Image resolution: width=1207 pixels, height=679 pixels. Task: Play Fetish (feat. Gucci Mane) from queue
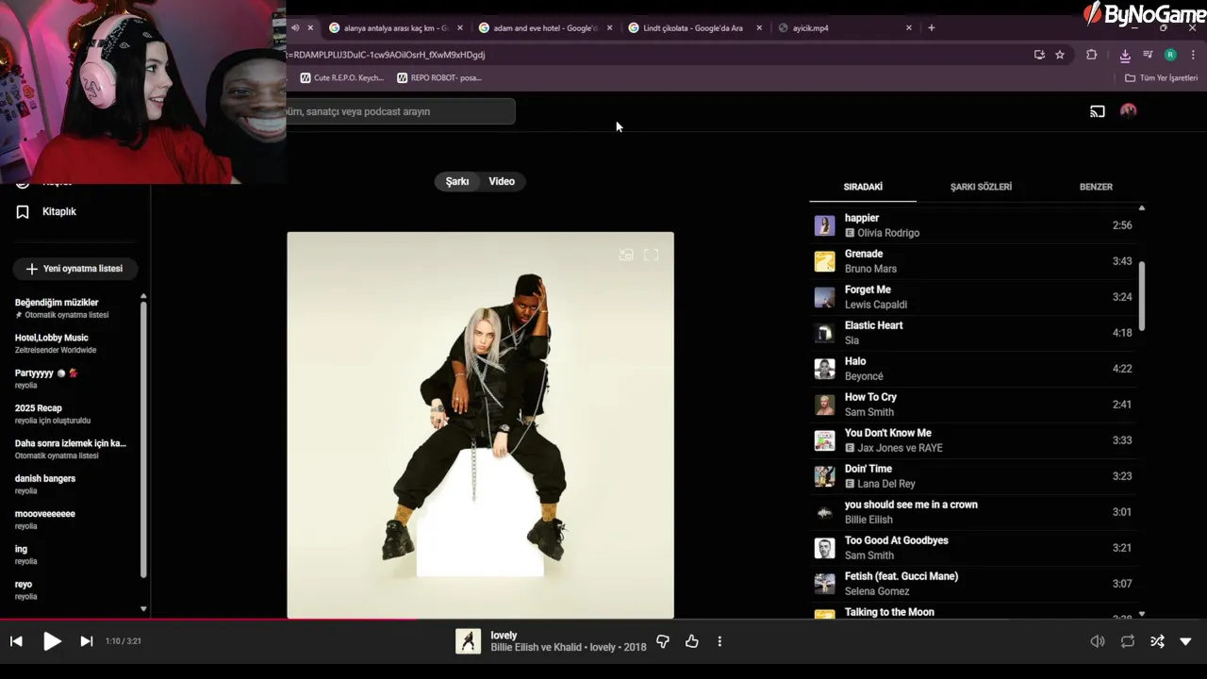974,584
